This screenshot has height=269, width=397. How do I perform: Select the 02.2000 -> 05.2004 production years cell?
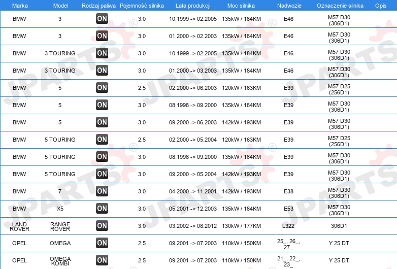coord(193,140)
